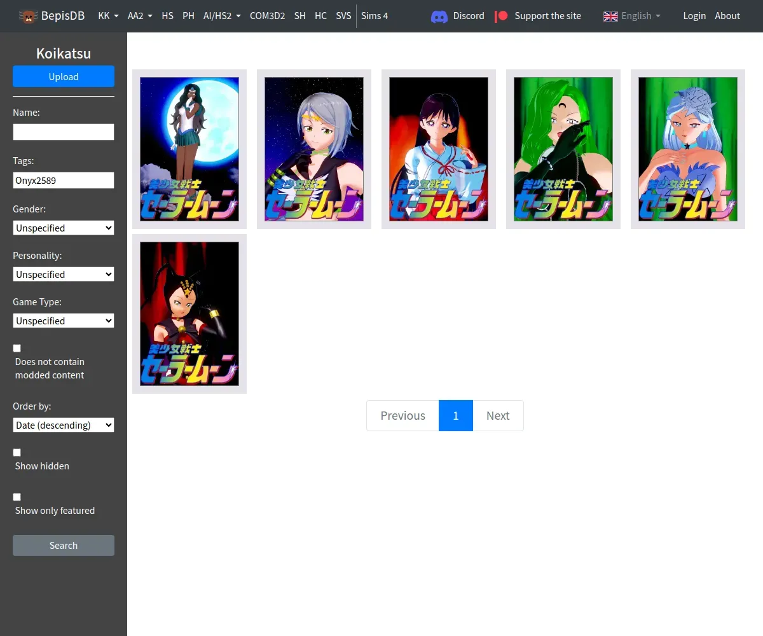The height and width of the screenshot is (636, 763).
Task: Open the Discord icon link
Action: (439, 16)
